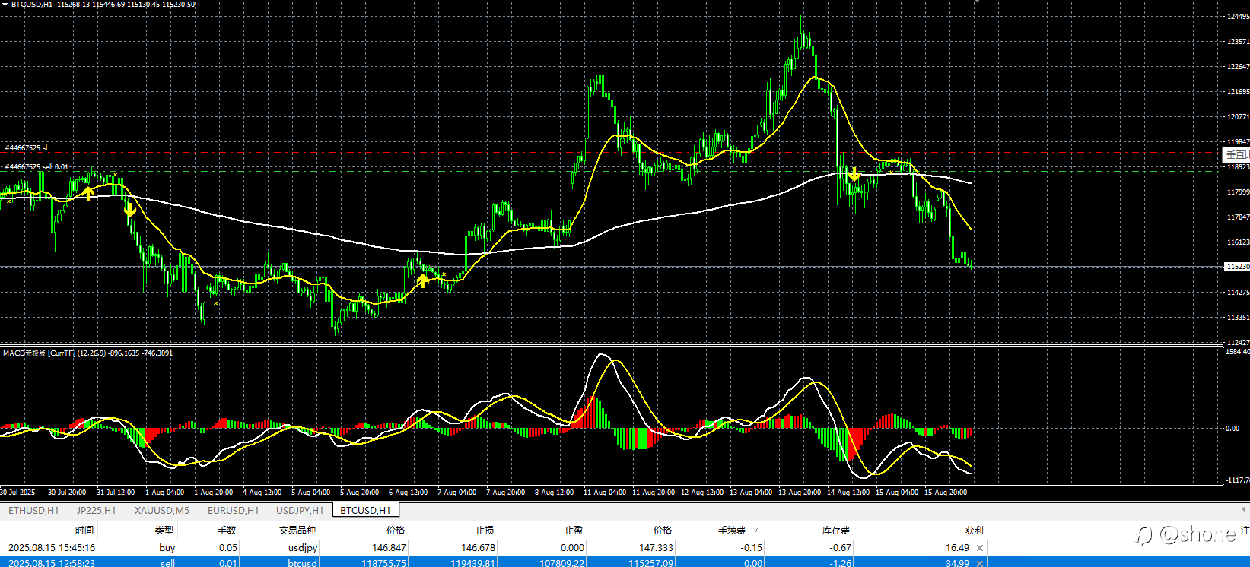Click the '#44667525 sell 0.01' order line label
This screenshot has width=1250, height=567.
click(37, 167)
